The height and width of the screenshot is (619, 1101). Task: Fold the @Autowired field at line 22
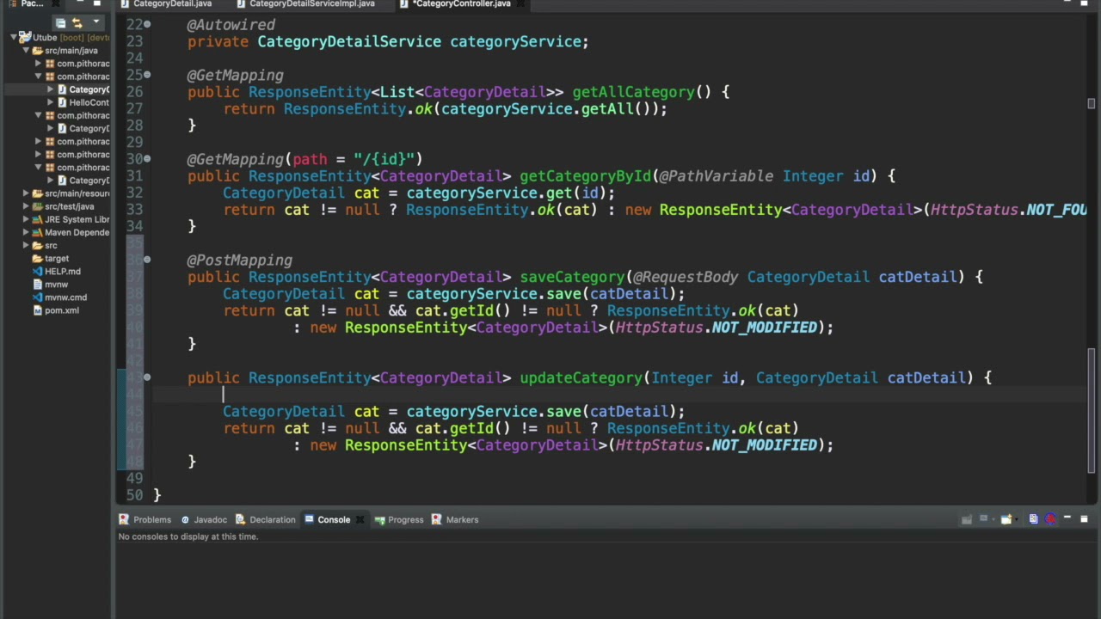click(147, 25)
